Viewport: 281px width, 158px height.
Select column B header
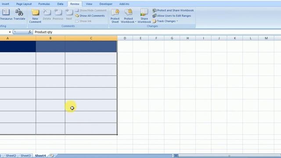(x=50, y=38)
